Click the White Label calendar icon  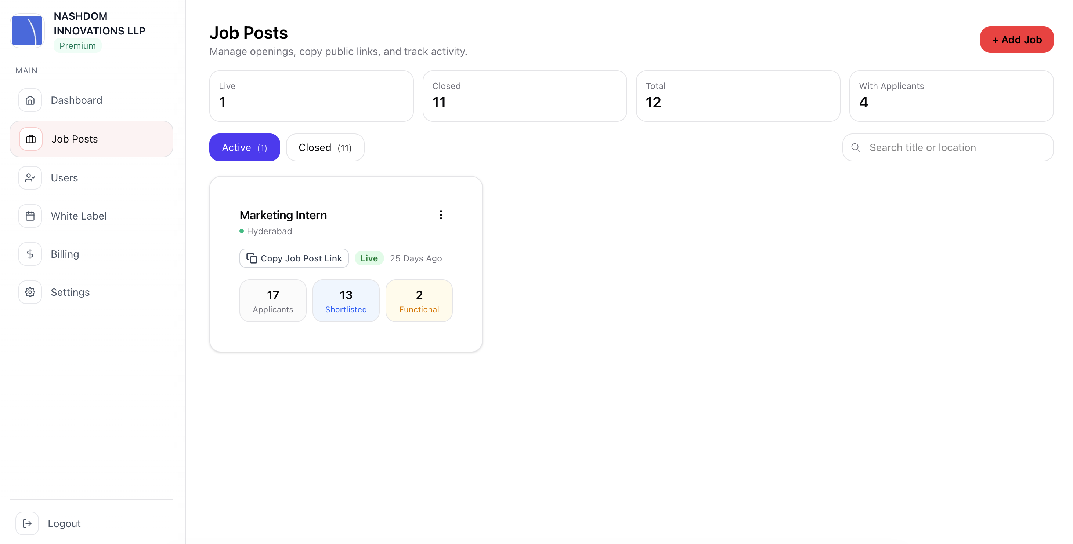(x=30, y=216)
